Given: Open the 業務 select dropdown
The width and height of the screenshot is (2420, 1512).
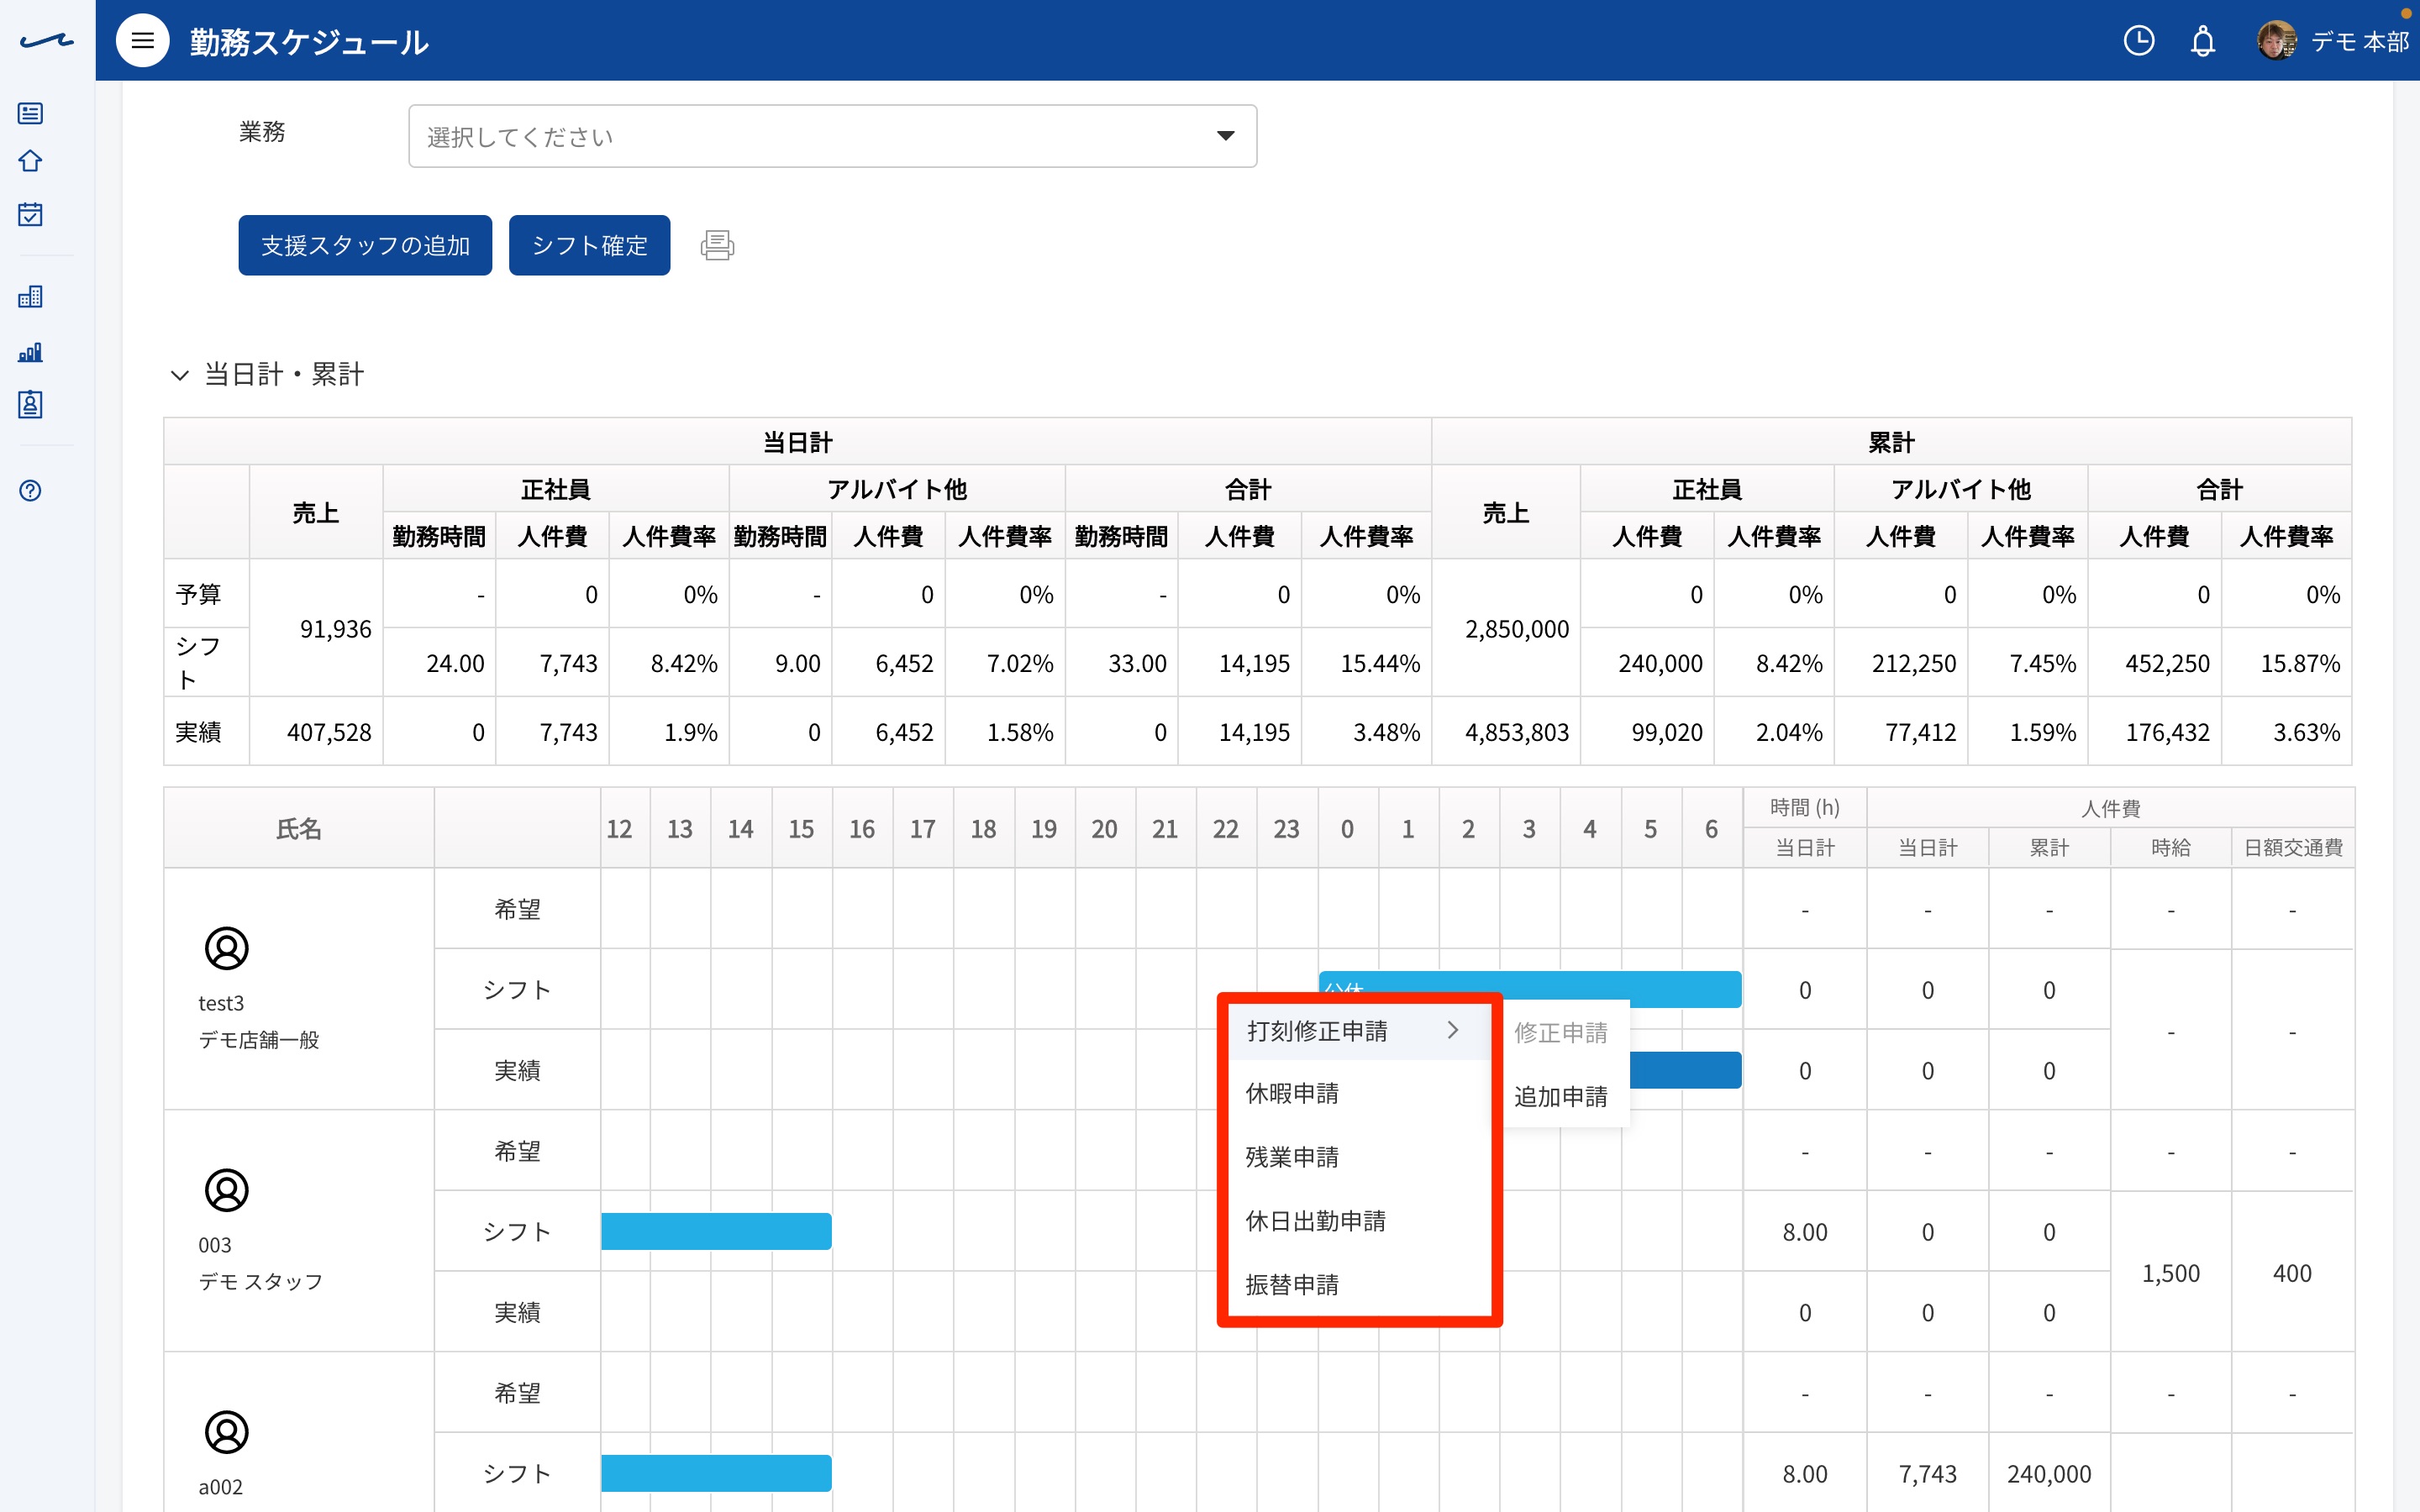Looking at the screenshot, I should tap(832, 136).
